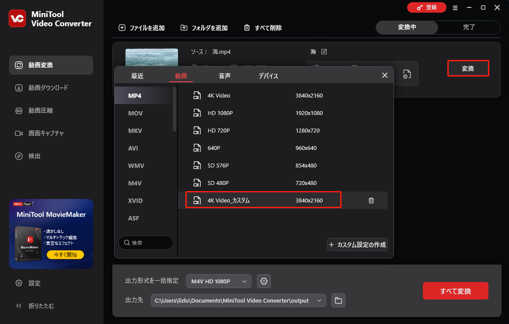Click the red 登録 button
Viewport: 509px width, 324px height.
coord(426,7)
